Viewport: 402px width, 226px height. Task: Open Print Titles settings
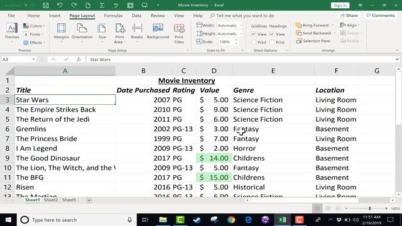(x=179, y=33)
